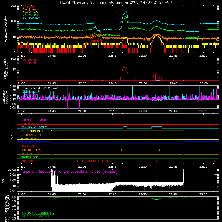Click the 'FLARE FLAG' label
This screenshot has width=222, height=222.
pos(29,138)
